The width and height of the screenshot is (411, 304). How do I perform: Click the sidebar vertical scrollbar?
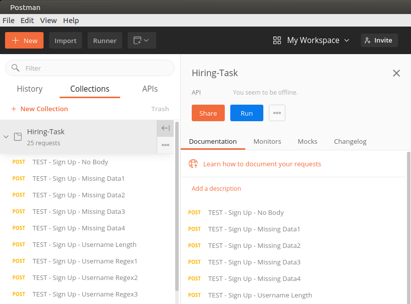[177, 206]
